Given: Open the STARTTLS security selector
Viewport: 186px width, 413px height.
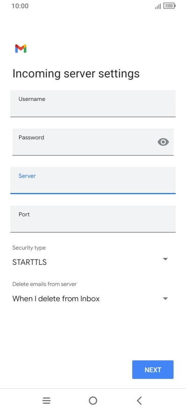Looking at the screenshot, I should pos(90,262).
